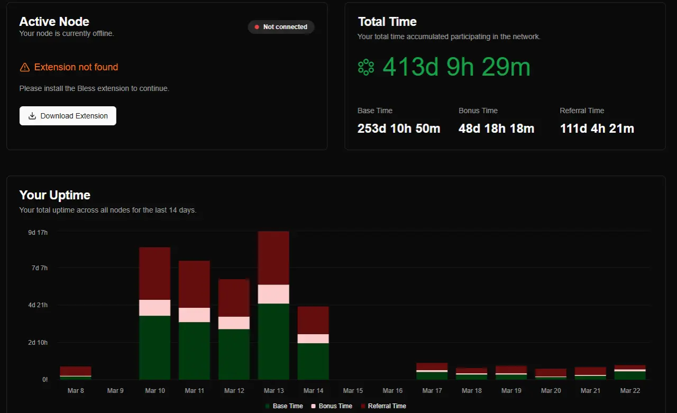
Task: Click the Mar 8 uptime bar
Action: (x=76, y=373)
